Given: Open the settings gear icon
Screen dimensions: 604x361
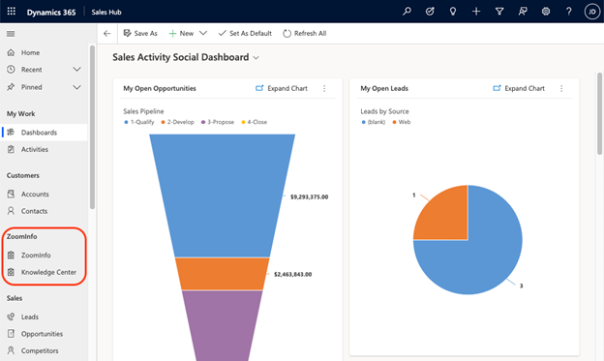Looking at the screenshot, I should tap(546, 12).
